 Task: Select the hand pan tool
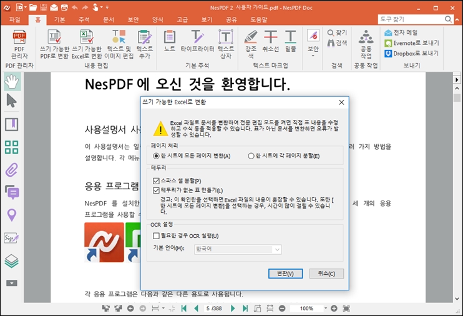pos(12,82)
